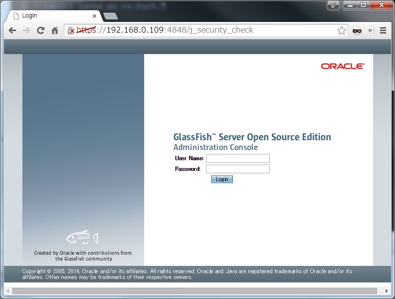Screen dimensions: 395x299
Task: Click the forward navigation arrow
Action: click(x=26, y=31)
